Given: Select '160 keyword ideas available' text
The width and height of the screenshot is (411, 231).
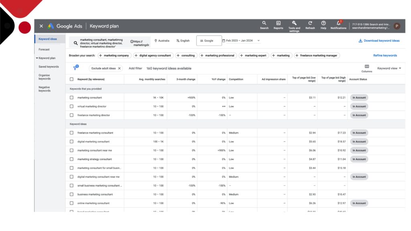Looking at the screenshot, I should pos(169,68).
